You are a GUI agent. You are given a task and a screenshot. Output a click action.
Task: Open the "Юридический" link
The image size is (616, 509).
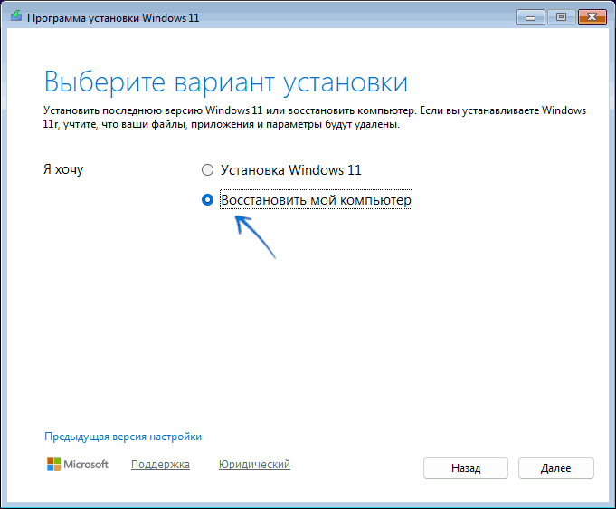coord(254,465)
